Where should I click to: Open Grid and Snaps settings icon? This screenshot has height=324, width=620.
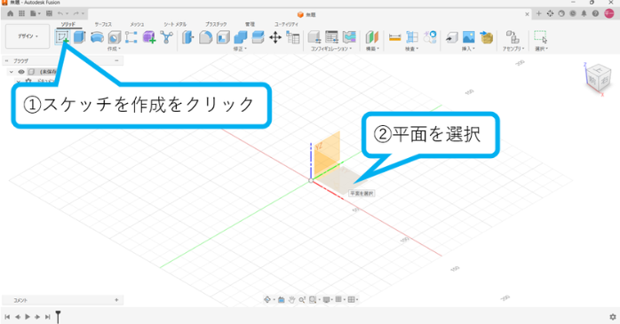pyautogui.click(x=338, y=300)
